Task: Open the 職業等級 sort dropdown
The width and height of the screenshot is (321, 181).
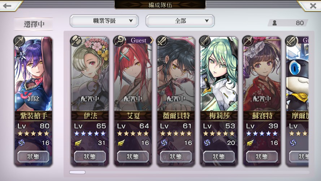Action: 104,21
